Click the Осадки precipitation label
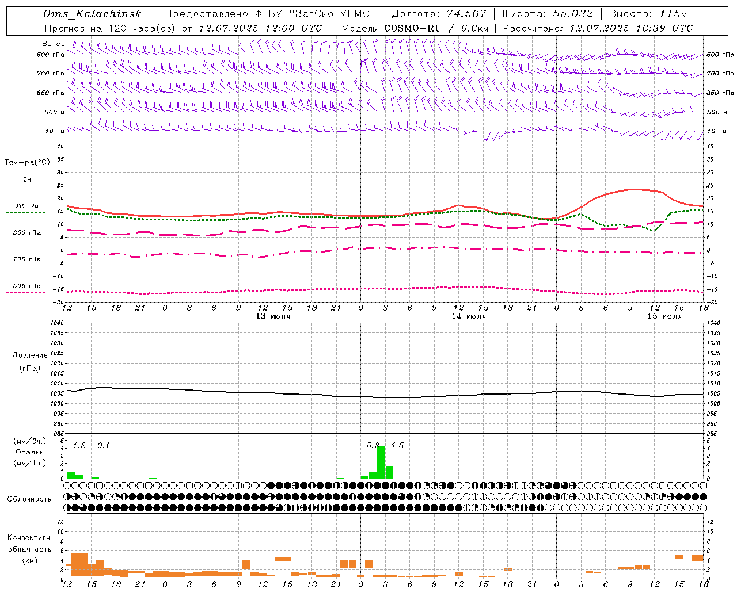This screenshot has height=589, width=737. [x=30, y=452]
